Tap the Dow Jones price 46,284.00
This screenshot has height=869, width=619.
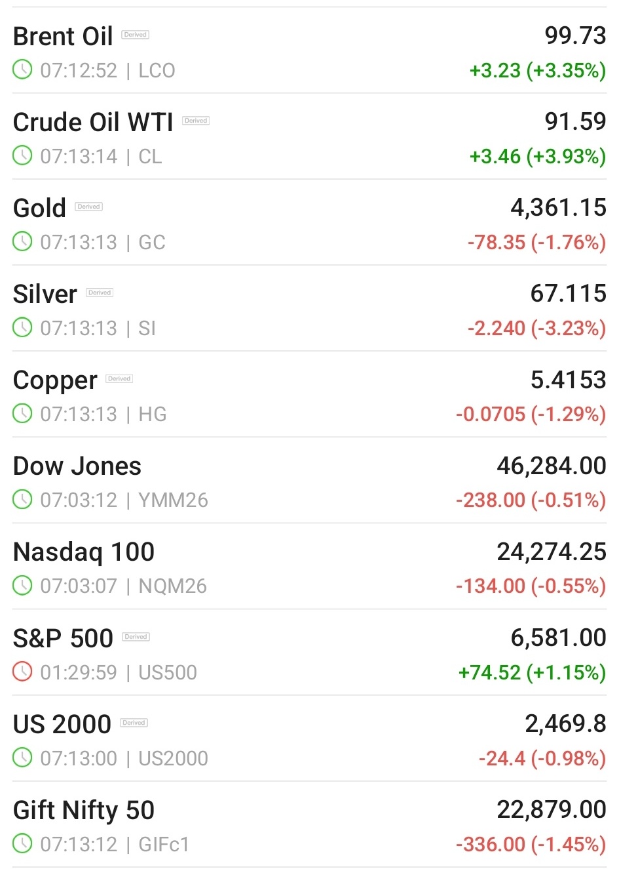(551, 466)
